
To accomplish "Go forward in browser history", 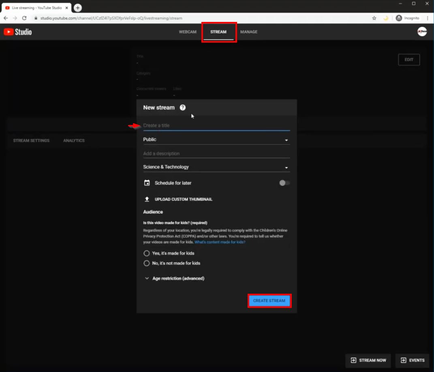I will click(15, 18).
